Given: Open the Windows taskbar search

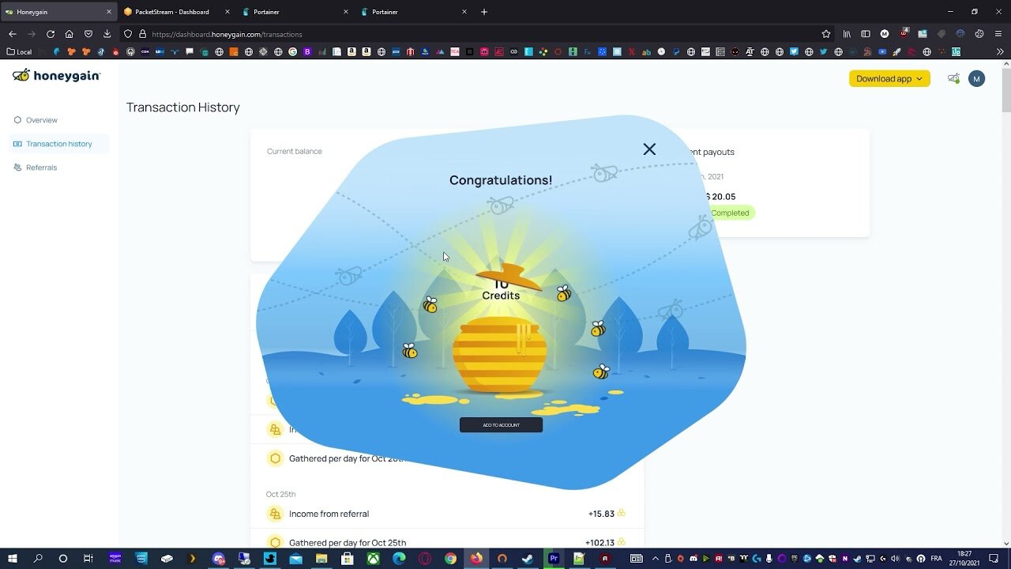Looking at the screenshot, I should click(x=38, y=559).
